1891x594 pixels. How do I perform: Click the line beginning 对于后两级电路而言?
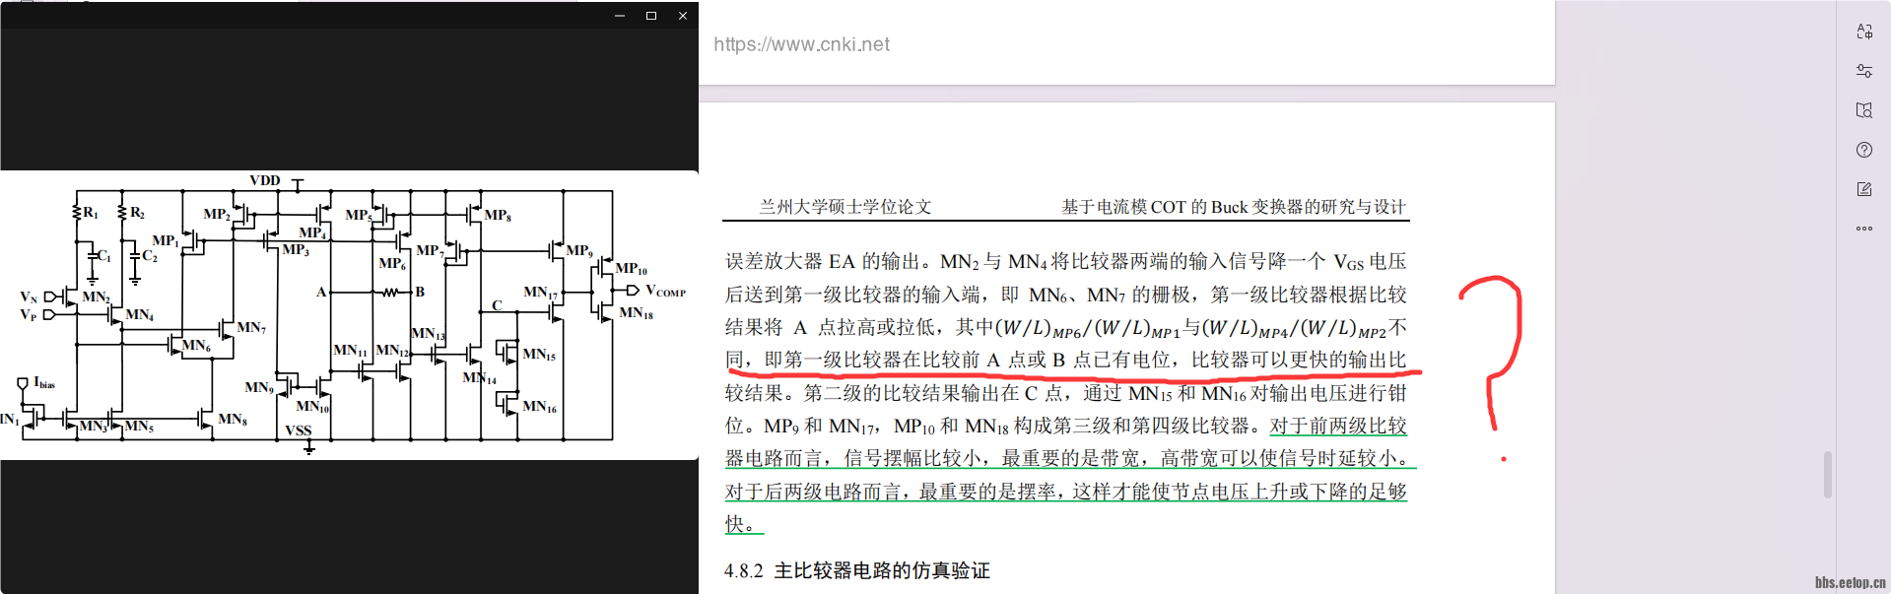1066,492
